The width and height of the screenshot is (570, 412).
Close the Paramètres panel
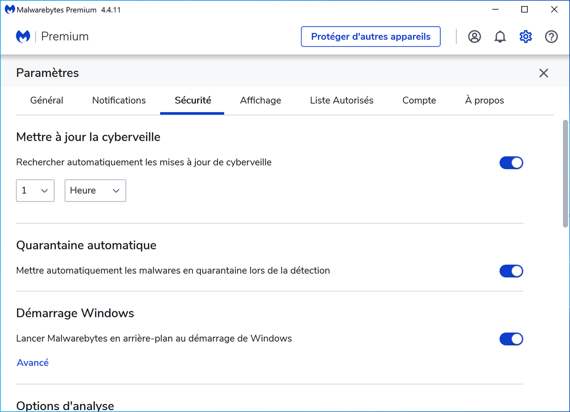(544, 73)
